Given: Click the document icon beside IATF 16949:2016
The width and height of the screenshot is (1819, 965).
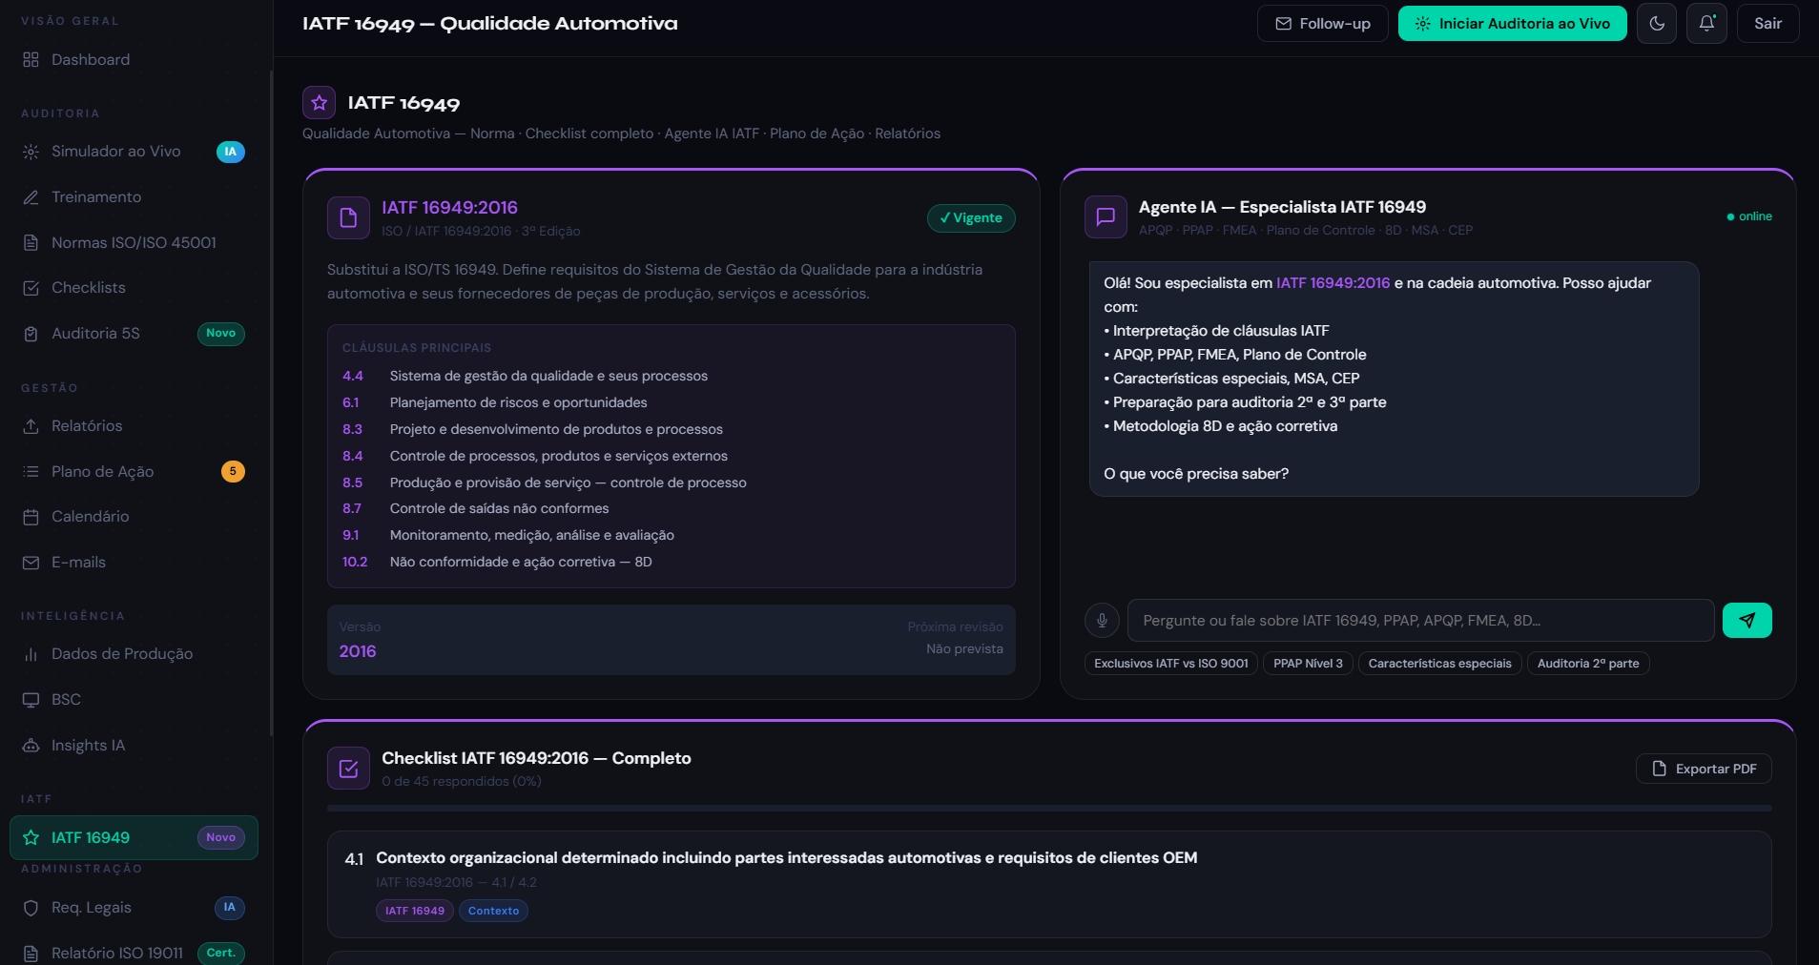Looking at the screenshot, I should [x=348, y=217].
